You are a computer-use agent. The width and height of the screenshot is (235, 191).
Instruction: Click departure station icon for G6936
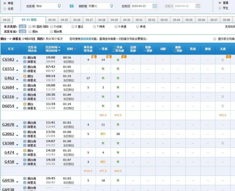coord(25,178)
